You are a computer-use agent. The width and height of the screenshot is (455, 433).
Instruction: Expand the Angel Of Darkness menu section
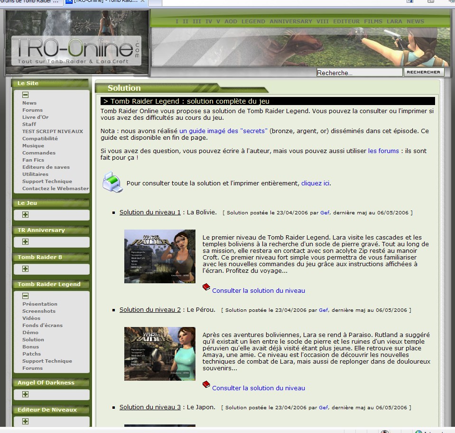click(x=26, y=395)
